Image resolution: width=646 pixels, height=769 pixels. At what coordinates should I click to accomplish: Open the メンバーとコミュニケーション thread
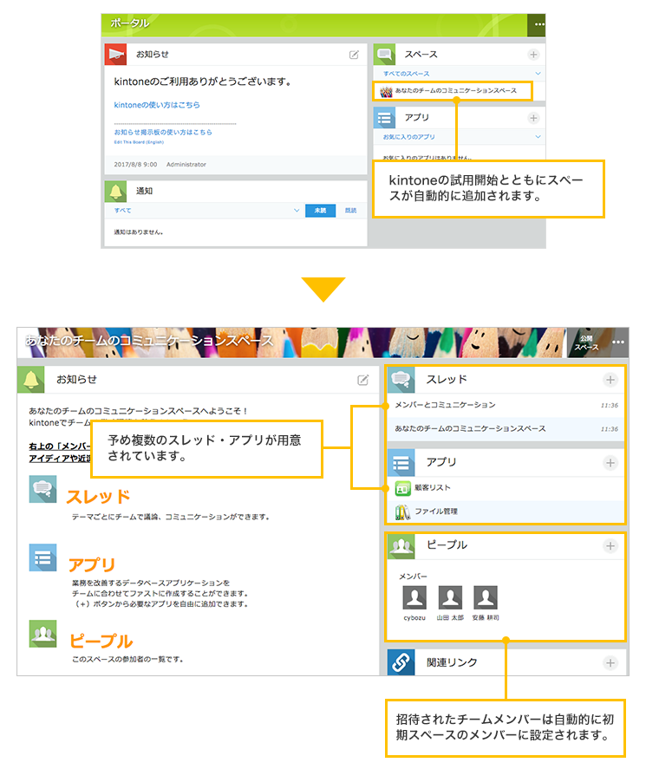coord(445,405)
